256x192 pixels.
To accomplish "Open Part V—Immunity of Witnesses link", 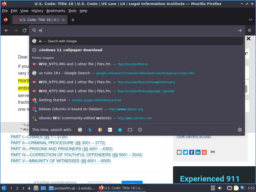I will [61, 161].
